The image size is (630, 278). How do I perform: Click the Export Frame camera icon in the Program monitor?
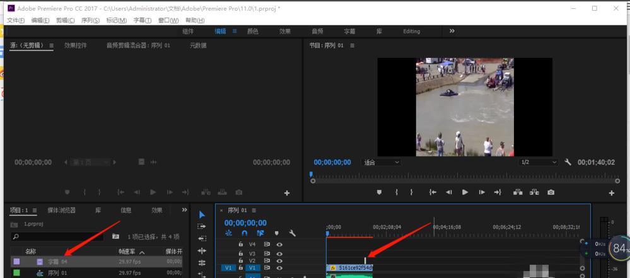coord(551,192)
